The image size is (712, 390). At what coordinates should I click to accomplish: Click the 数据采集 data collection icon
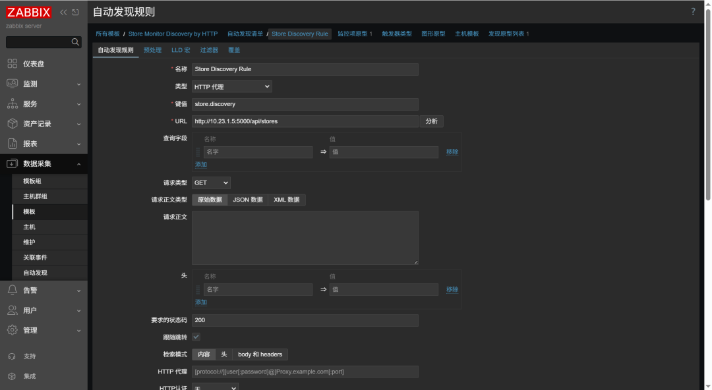(x=13, y=163)
